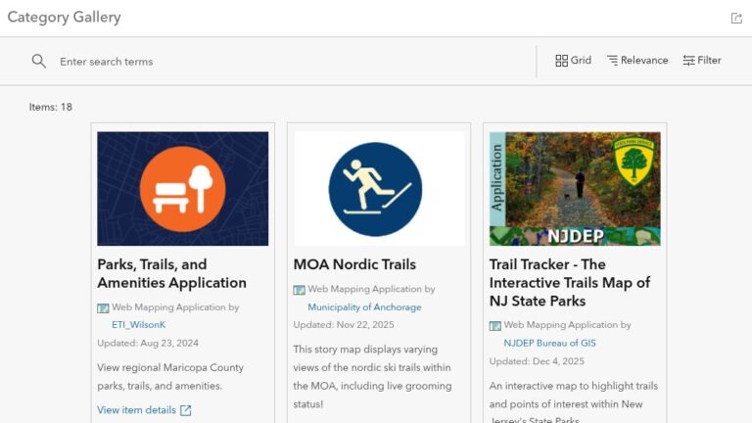Switch layout using the Grid button
The width and height of the screenshot is (752, 423).
pyautogui.click(x=573, y=61)
